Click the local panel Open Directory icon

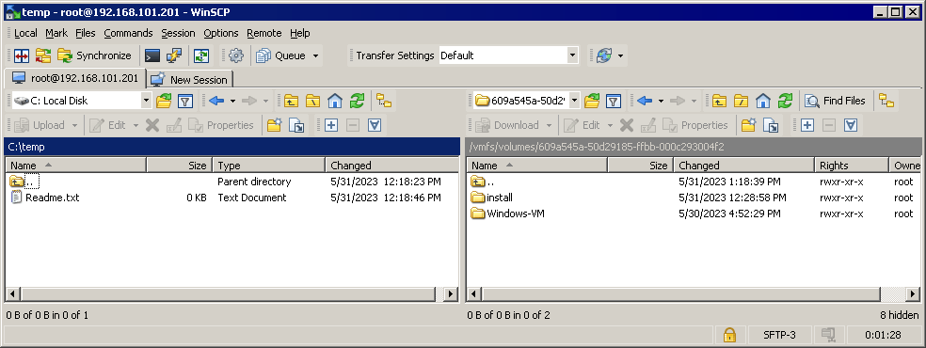coord(164,101)
